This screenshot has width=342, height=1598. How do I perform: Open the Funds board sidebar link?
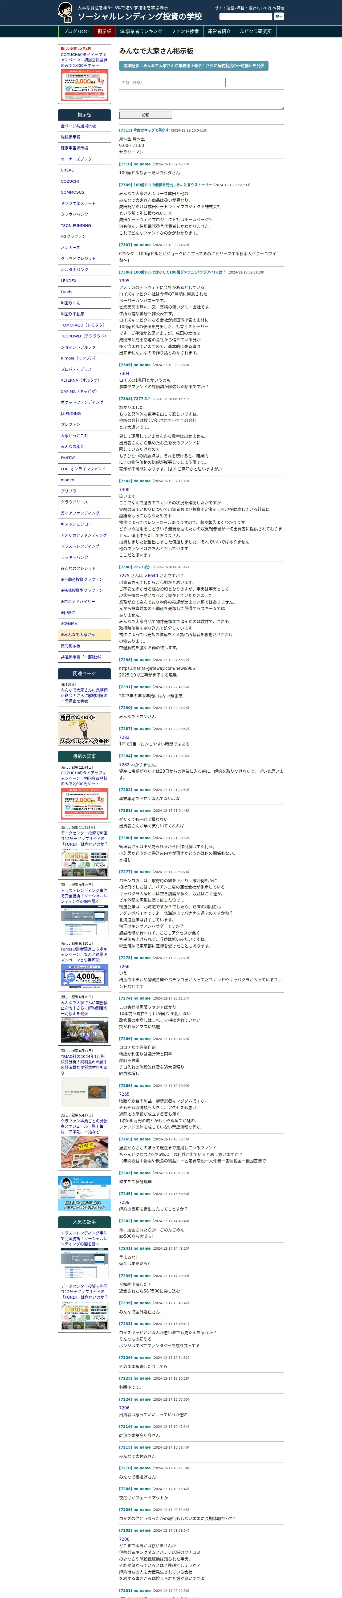click(84, 292)
